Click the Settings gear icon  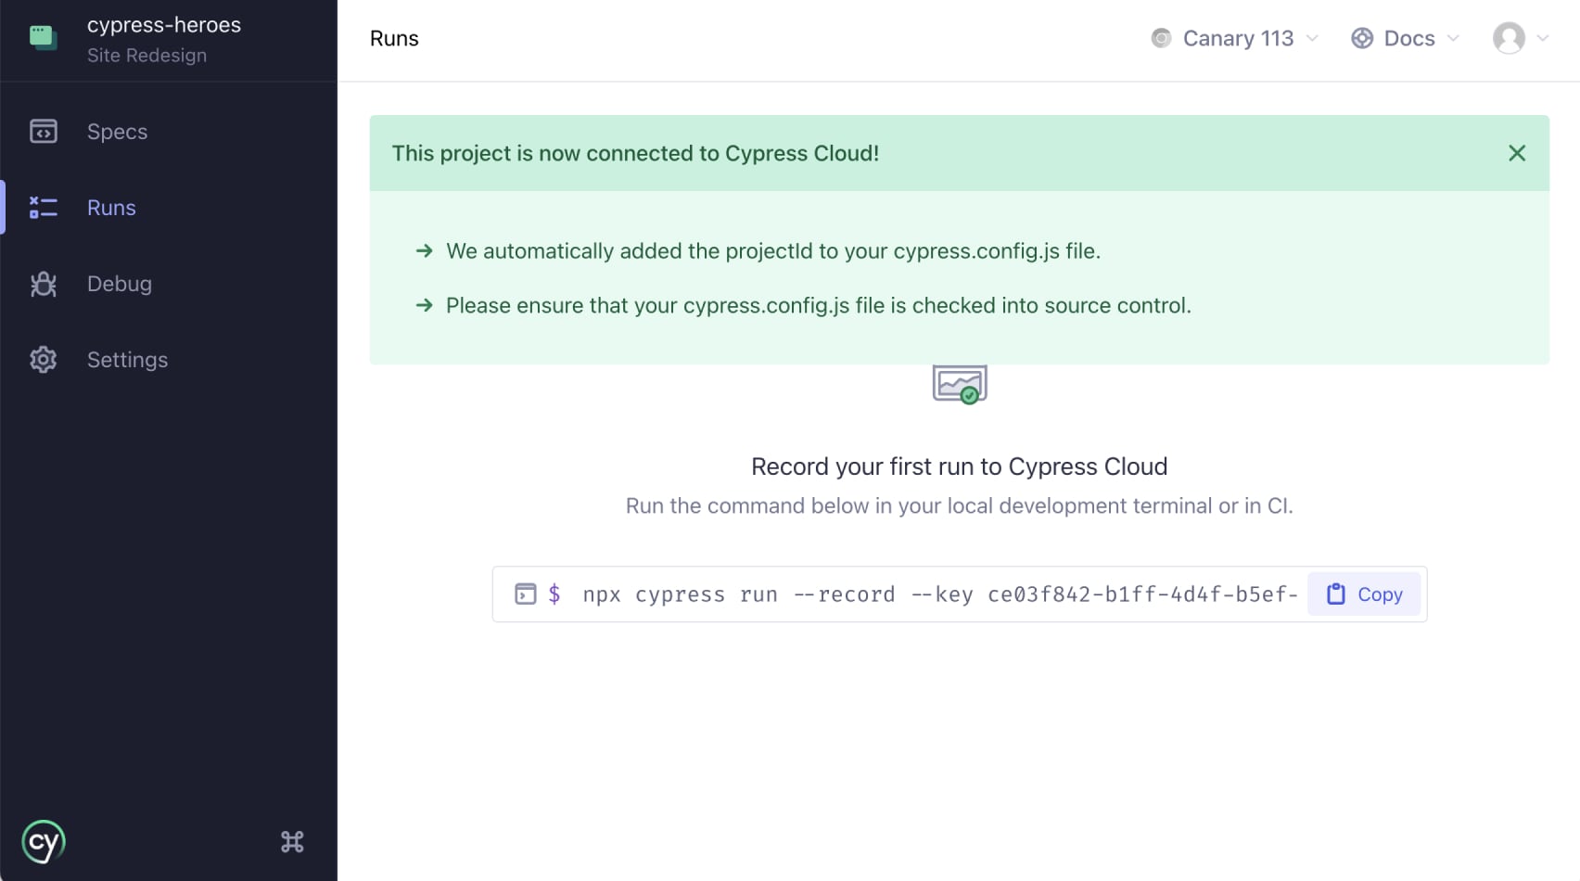point(44,360)
